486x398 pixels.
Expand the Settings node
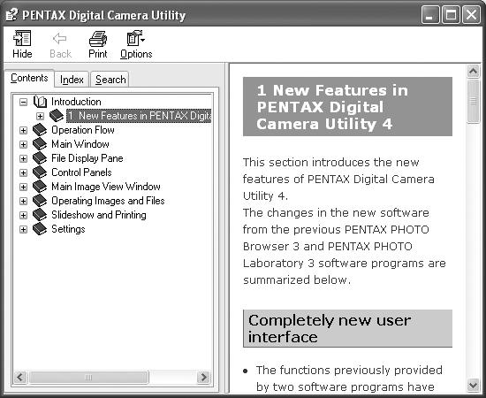(23, 230)
